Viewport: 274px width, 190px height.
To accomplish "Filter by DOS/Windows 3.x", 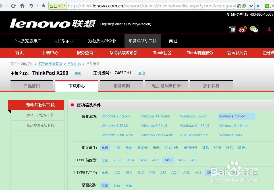I will pyautogui.click(x=194, y=135).
